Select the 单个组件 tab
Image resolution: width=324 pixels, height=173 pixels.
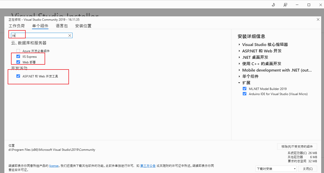click(x=40, y=26)
